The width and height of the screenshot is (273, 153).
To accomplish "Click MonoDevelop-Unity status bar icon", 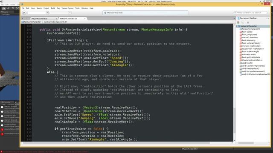I will tap(105, 13).
